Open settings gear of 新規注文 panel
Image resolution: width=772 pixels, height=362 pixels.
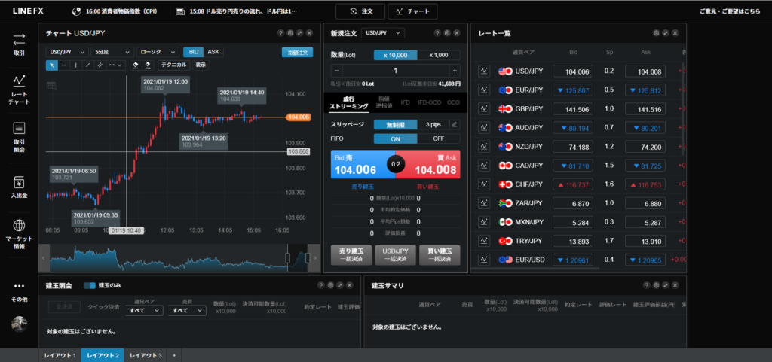point(447,33)
